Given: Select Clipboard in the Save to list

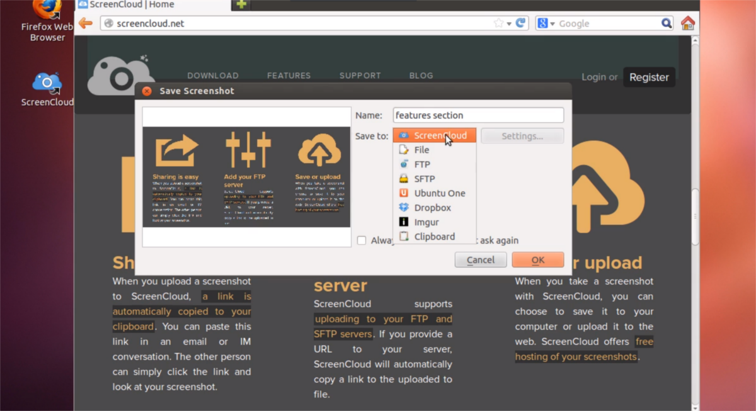Looking at the screenshot, I should pos(435,237).
